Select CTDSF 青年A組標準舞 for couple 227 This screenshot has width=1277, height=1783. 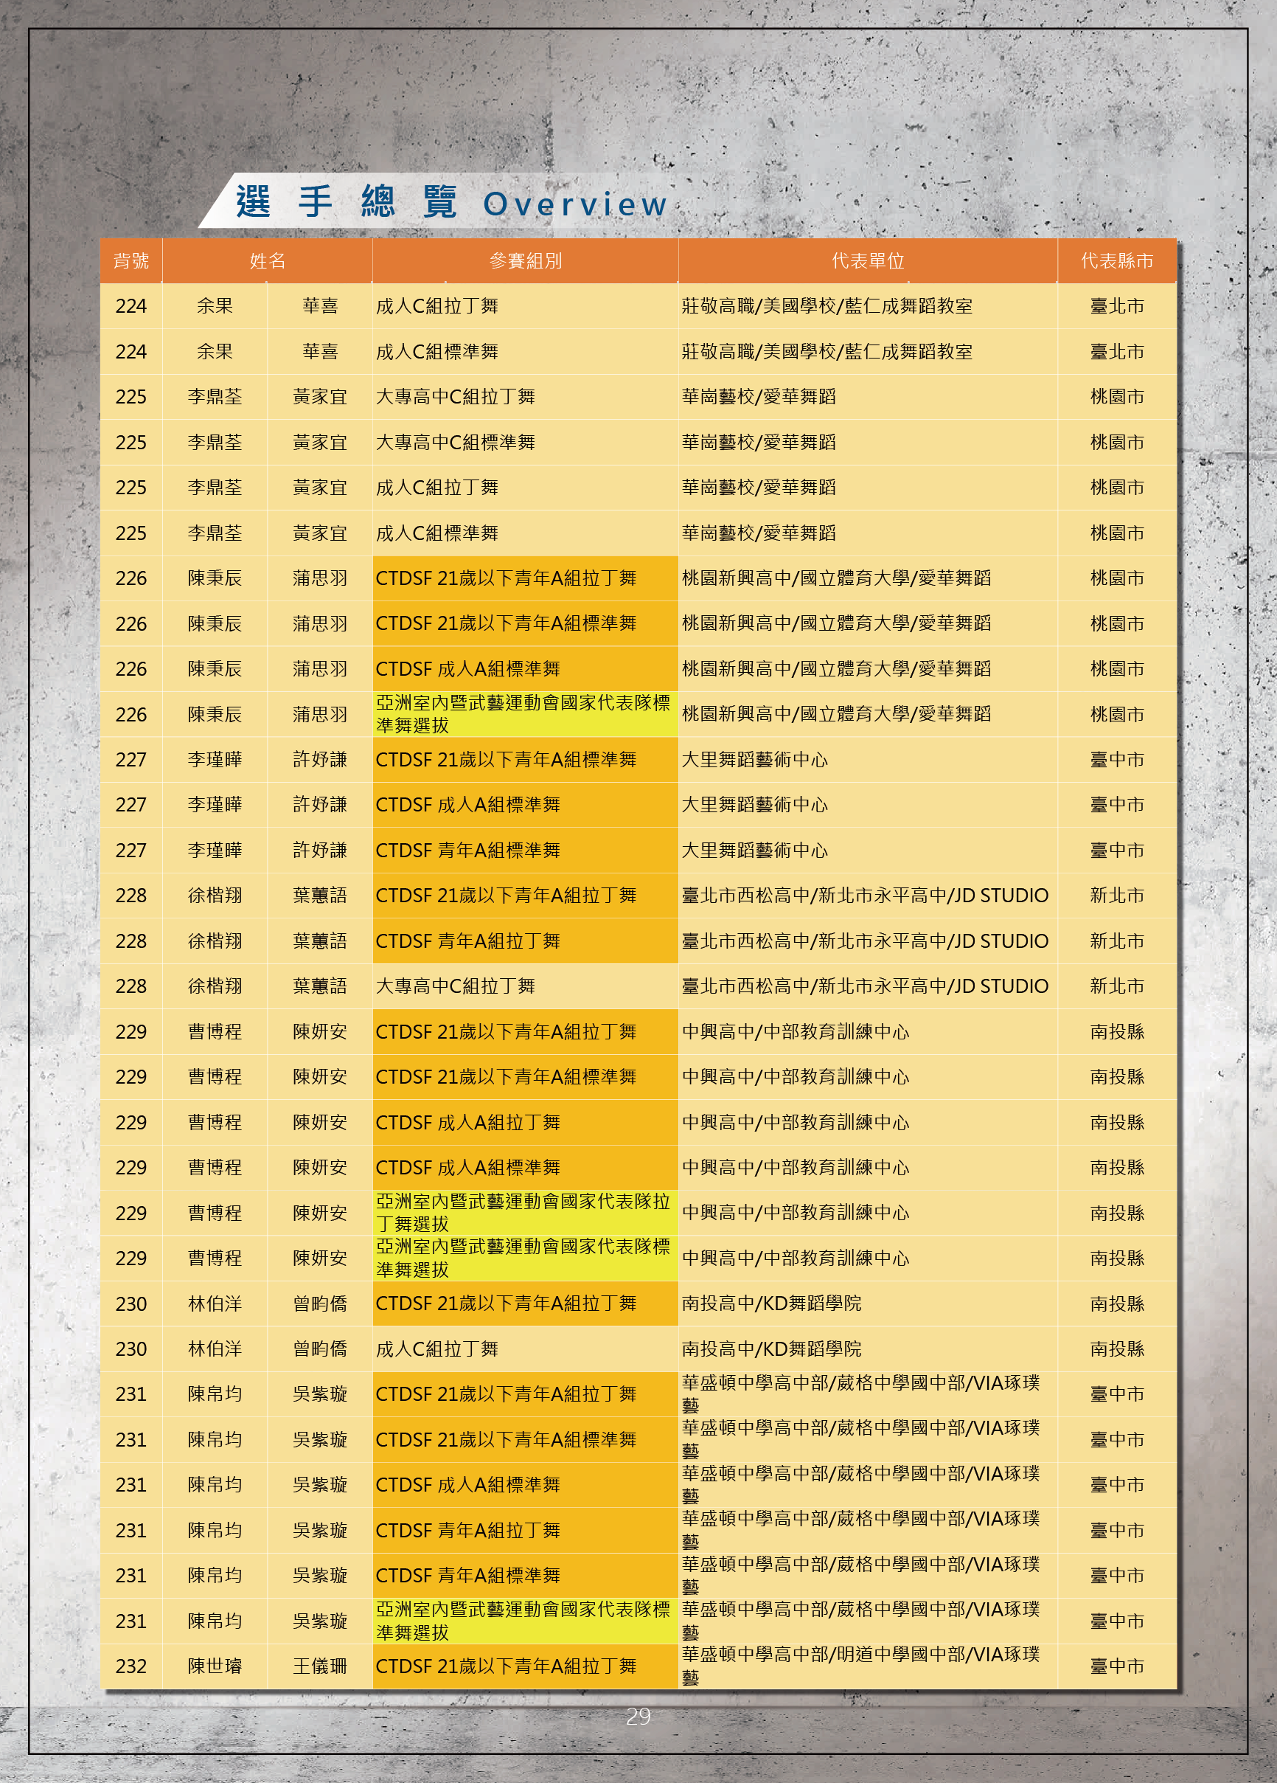point(525,850)
